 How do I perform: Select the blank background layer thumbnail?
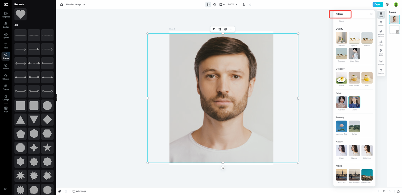click(x=394, y=30)
